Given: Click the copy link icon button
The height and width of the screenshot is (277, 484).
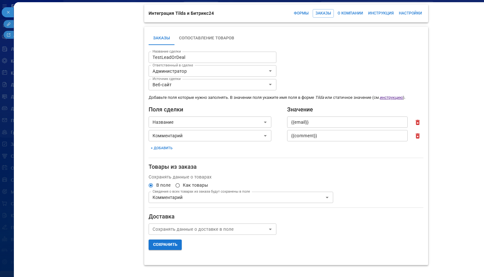Looking at the screenshot, I should click(9, 24).
